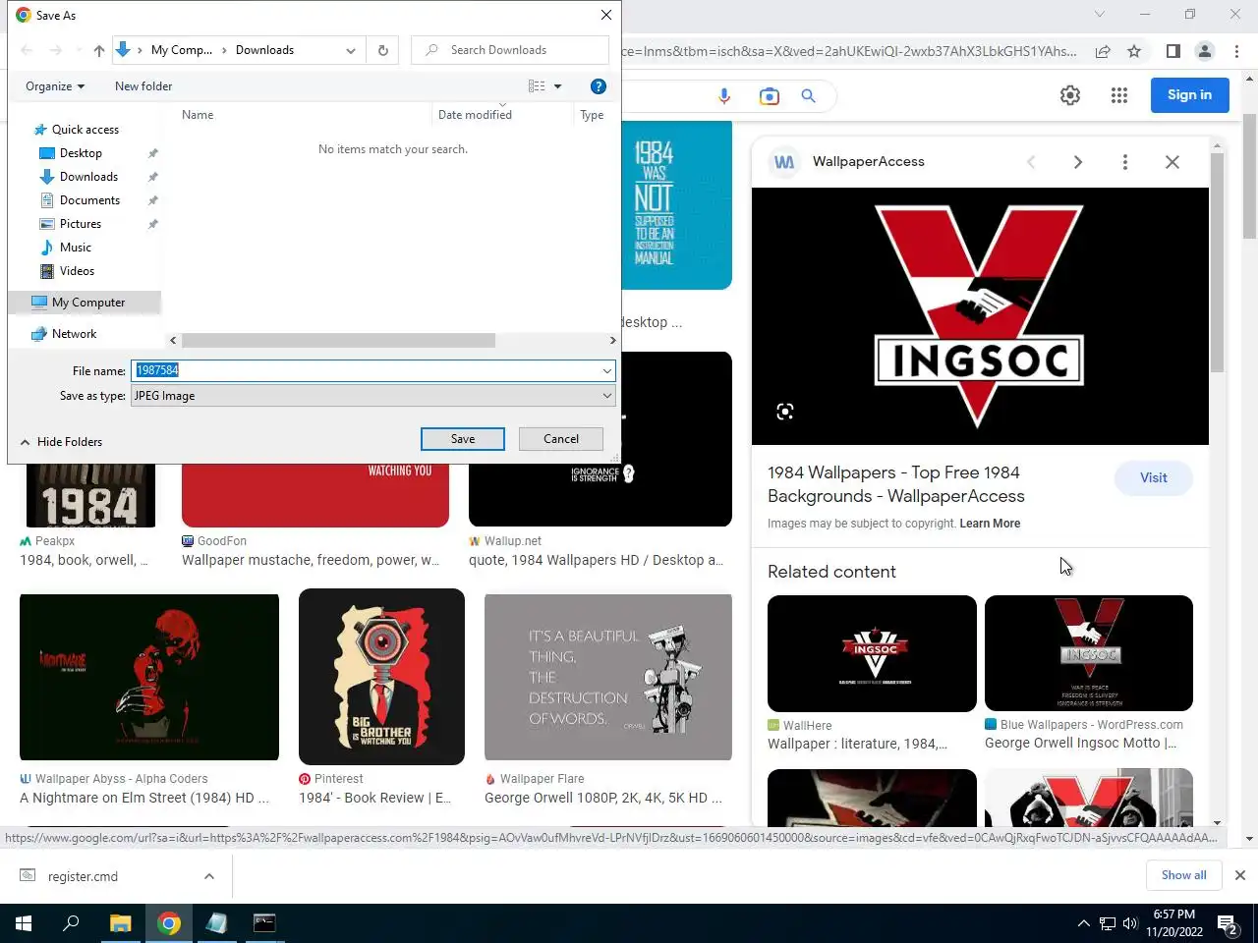Open preview panel more options dots
Image resolution: width=1258 pixels, height=943 pixels.
point(1125,162)
